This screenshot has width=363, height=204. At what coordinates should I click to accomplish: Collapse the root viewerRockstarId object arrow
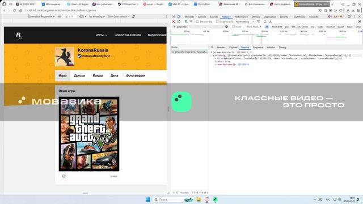212,53
